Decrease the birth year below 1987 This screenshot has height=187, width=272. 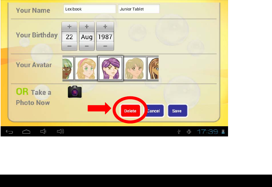105,46
